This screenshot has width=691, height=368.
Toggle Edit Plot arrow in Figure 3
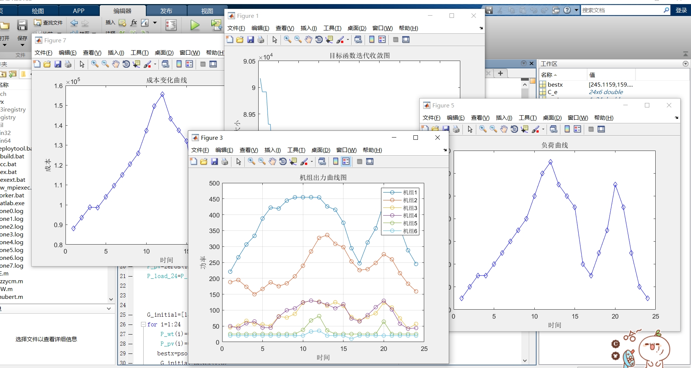pyautogui.click(x=239, y=161)
